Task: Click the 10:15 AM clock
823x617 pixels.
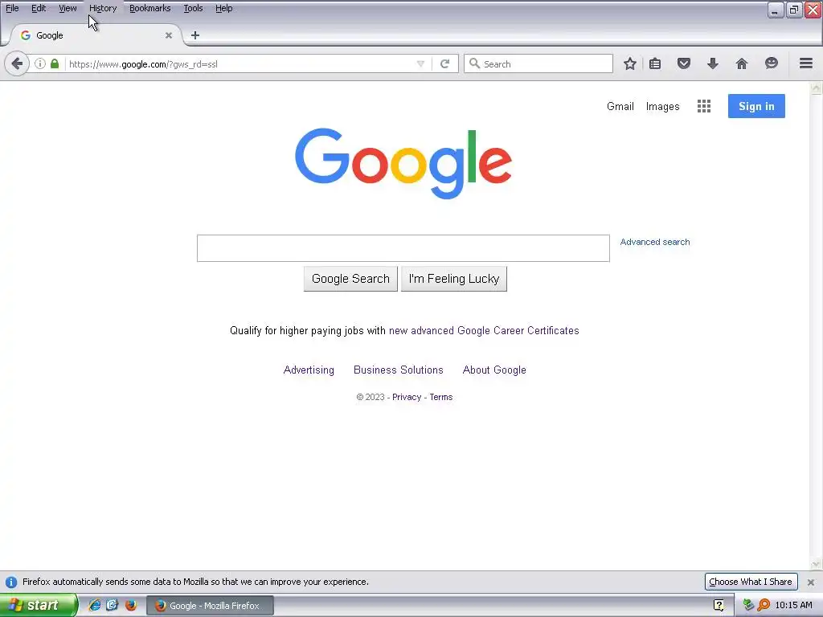Action: 793,605
